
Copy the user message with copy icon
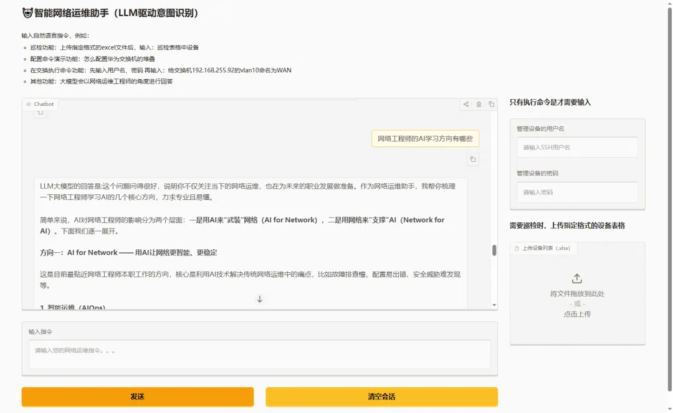coord(472,159)
